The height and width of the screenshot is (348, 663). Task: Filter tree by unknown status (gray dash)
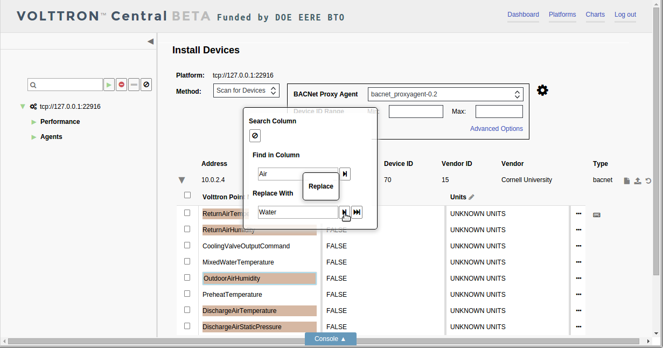click(134, 85)
